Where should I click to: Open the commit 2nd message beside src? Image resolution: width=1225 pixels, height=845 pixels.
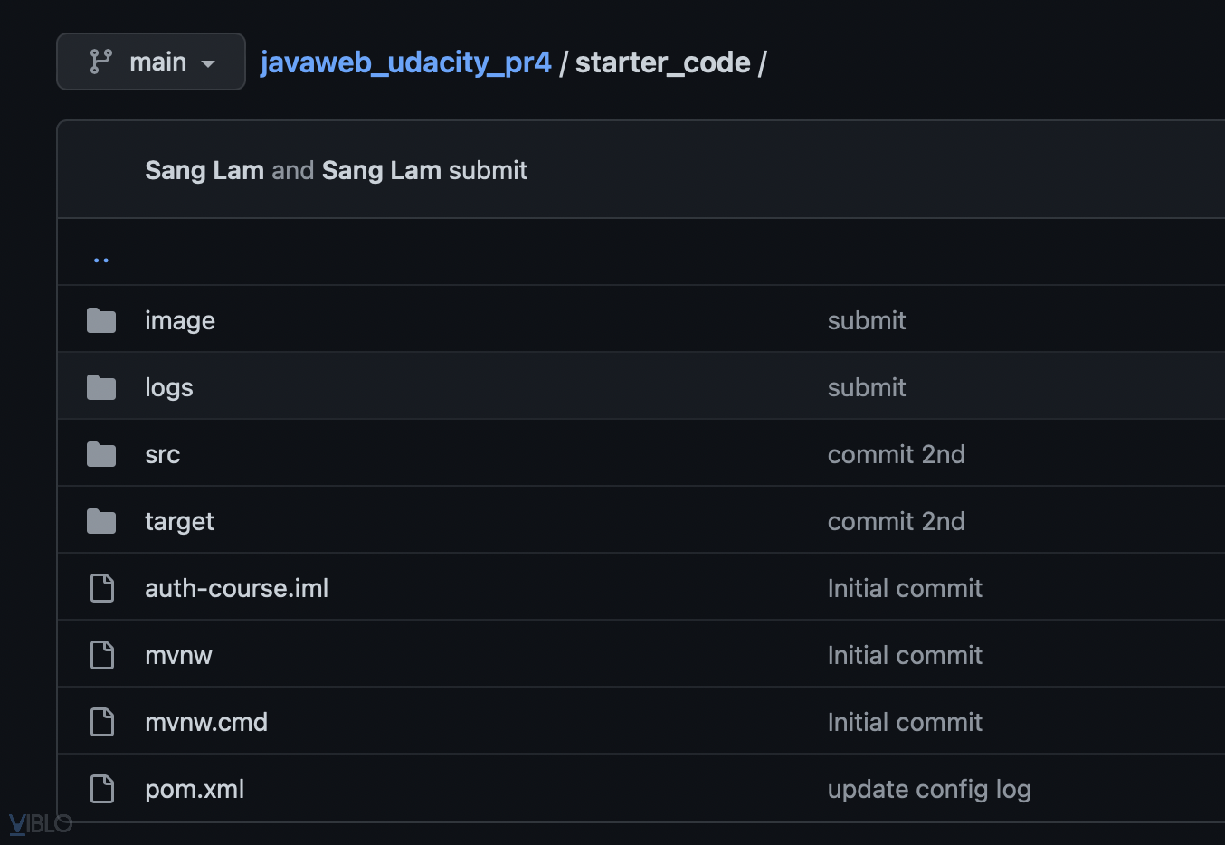click(896, 453)
